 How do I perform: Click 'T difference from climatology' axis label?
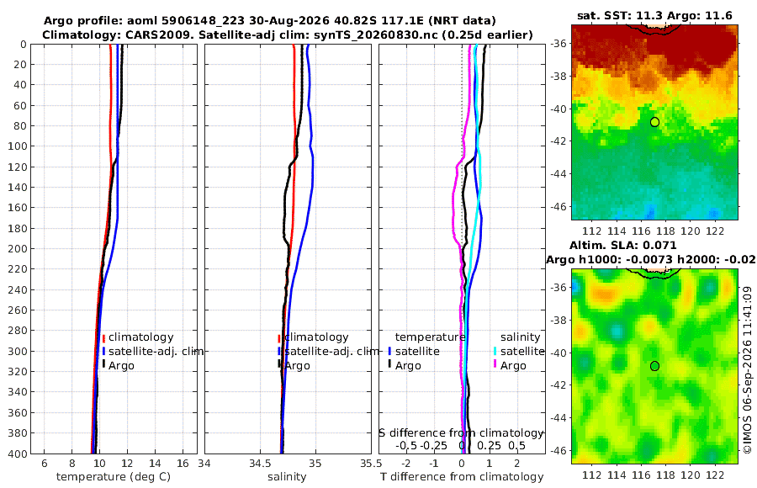click(x=462, y=477)
